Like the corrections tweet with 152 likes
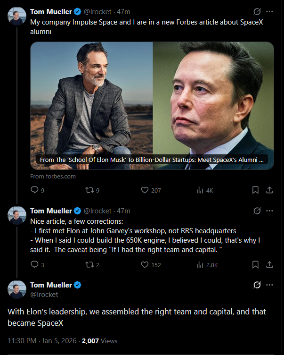This screenshot has width=284, height=355. point(146,265)
